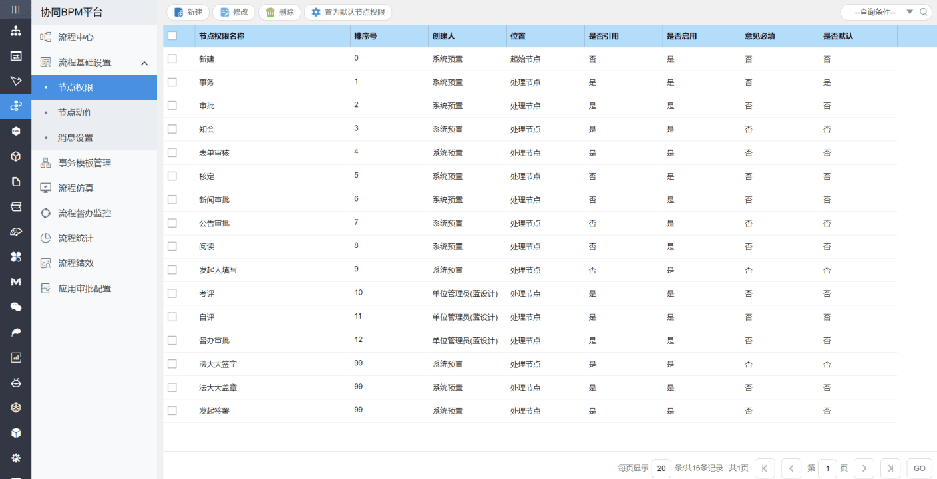Select the checkbox for 发起签署
This screenshot has height=479, width=937.
point(172,410)
